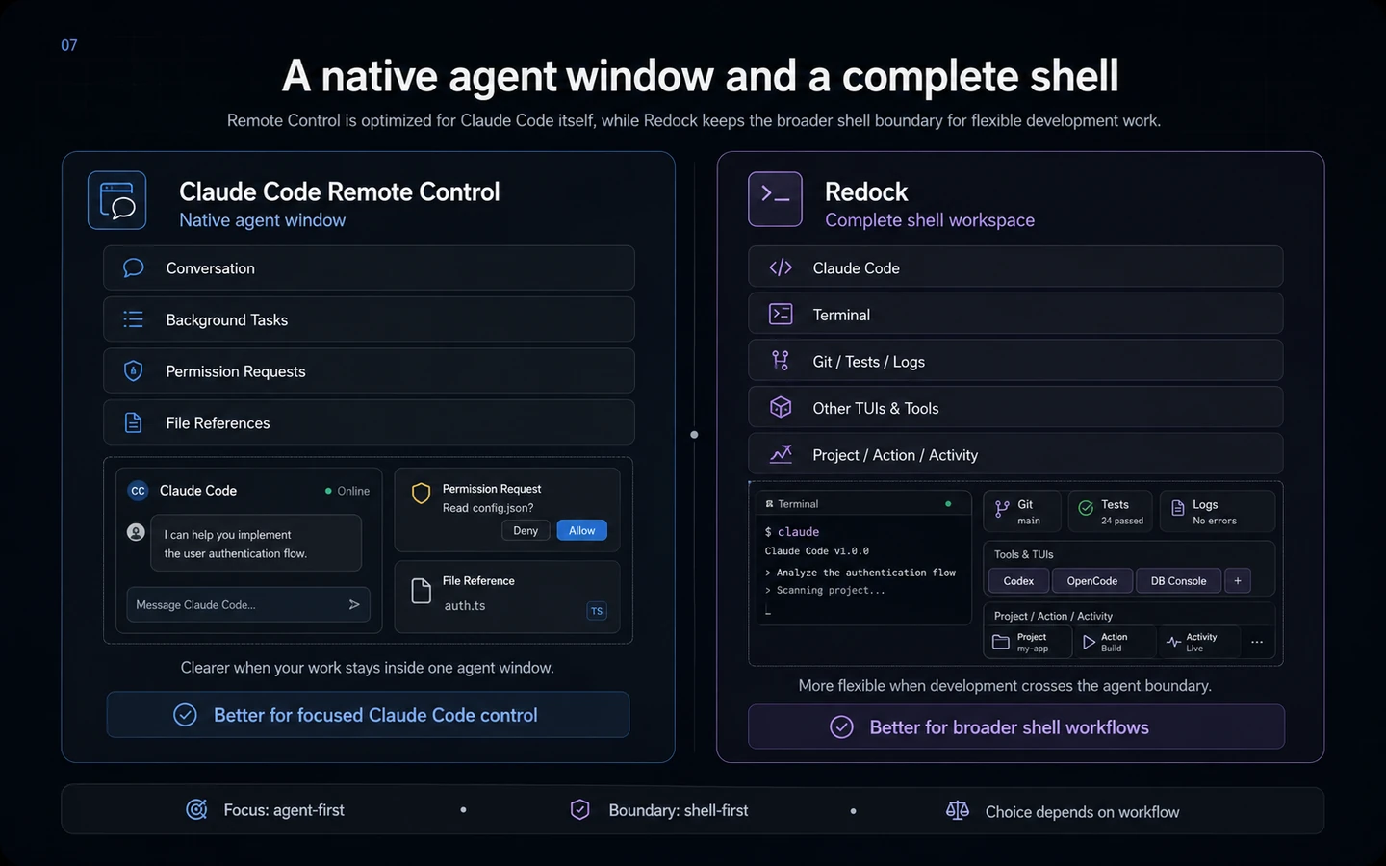Click the 'Native agent window' subtitle
Screen dimensions: 1386x866
tap(262, 219)
